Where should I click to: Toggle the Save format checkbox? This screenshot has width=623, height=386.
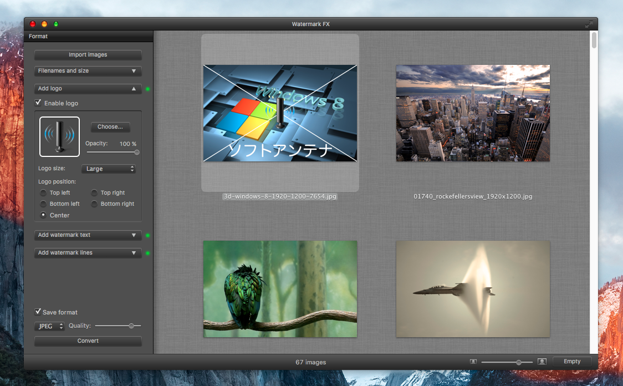(x=38, y=312)
